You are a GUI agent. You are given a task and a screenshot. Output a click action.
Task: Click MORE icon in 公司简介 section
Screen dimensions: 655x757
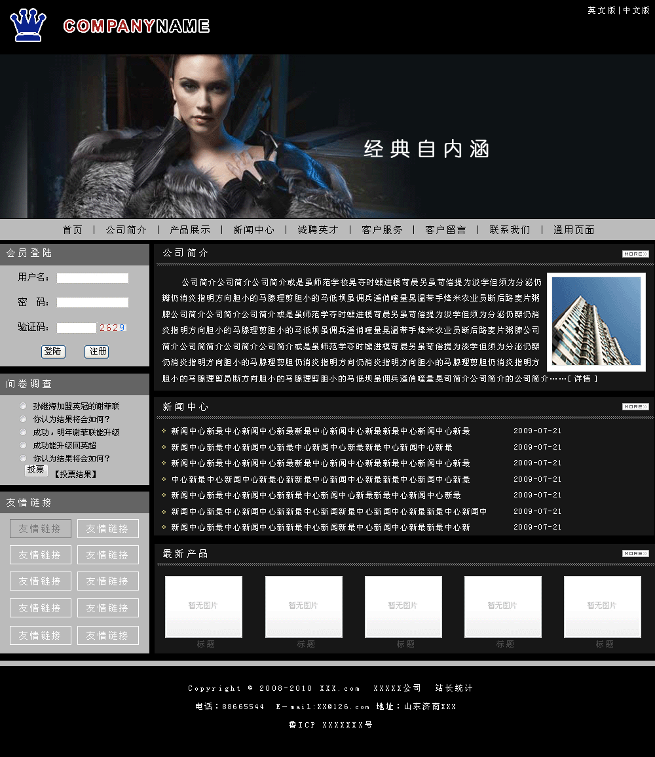[x=635, y=254]
